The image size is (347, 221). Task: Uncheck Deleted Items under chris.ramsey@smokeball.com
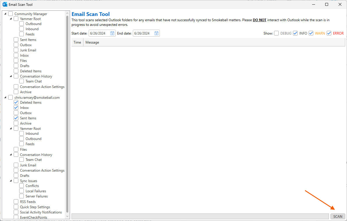16,103
